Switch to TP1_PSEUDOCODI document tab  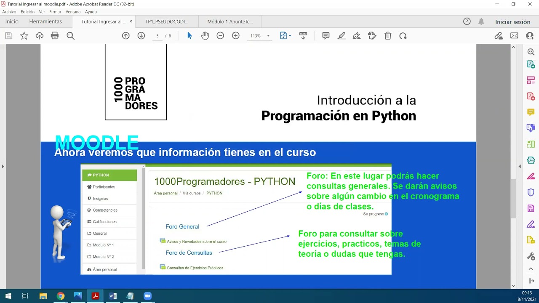[167, 21]
